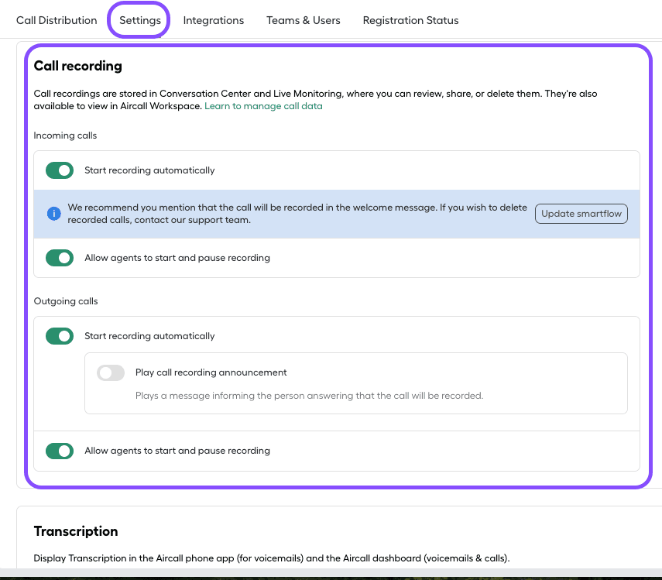Click the Transcription section heading
The image size is (662, 580).
75,531
